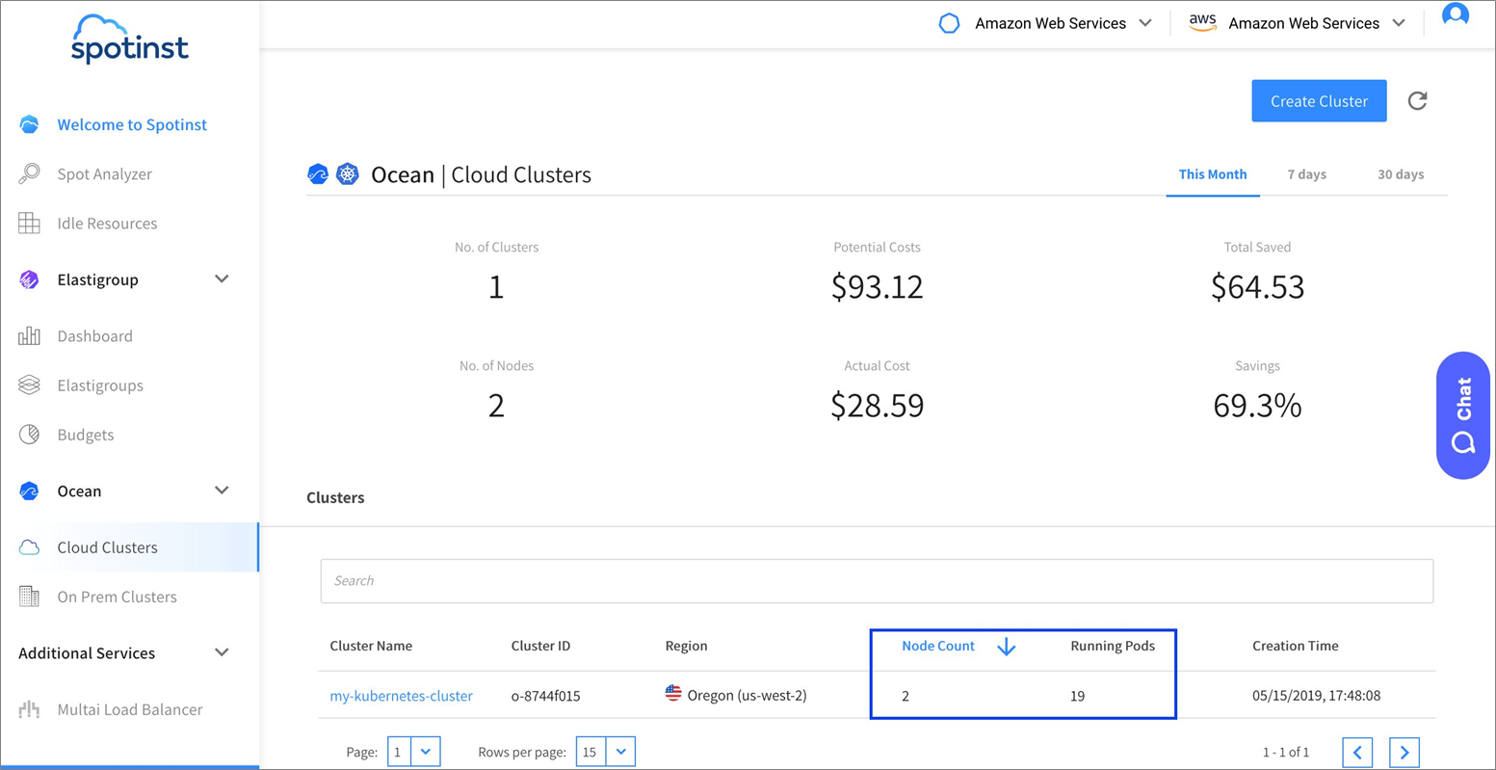This screenshot has height=770, width=1496.
Task: Open Multai Load Balancer
Action: tap(130, 709)
